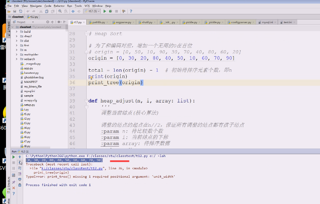The width and height of the screenshot is (320, 204).
Task: Switch to mysql.ini tab
Action: 267,22
